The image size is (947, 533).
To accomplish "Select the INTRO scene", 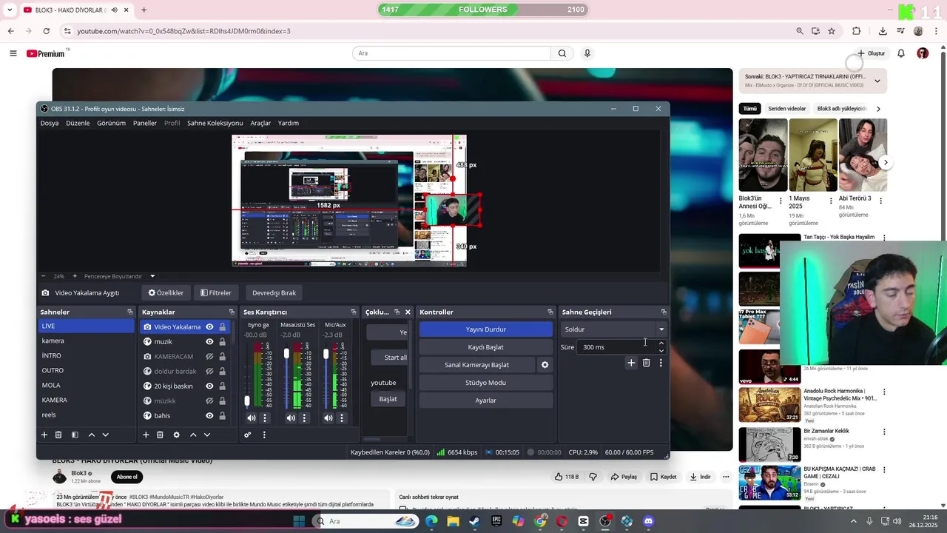I will pos(86,356).
